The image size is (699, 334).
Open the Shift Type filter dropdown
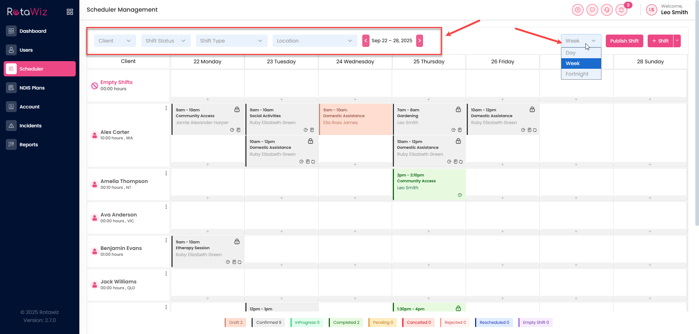point(231,41)
